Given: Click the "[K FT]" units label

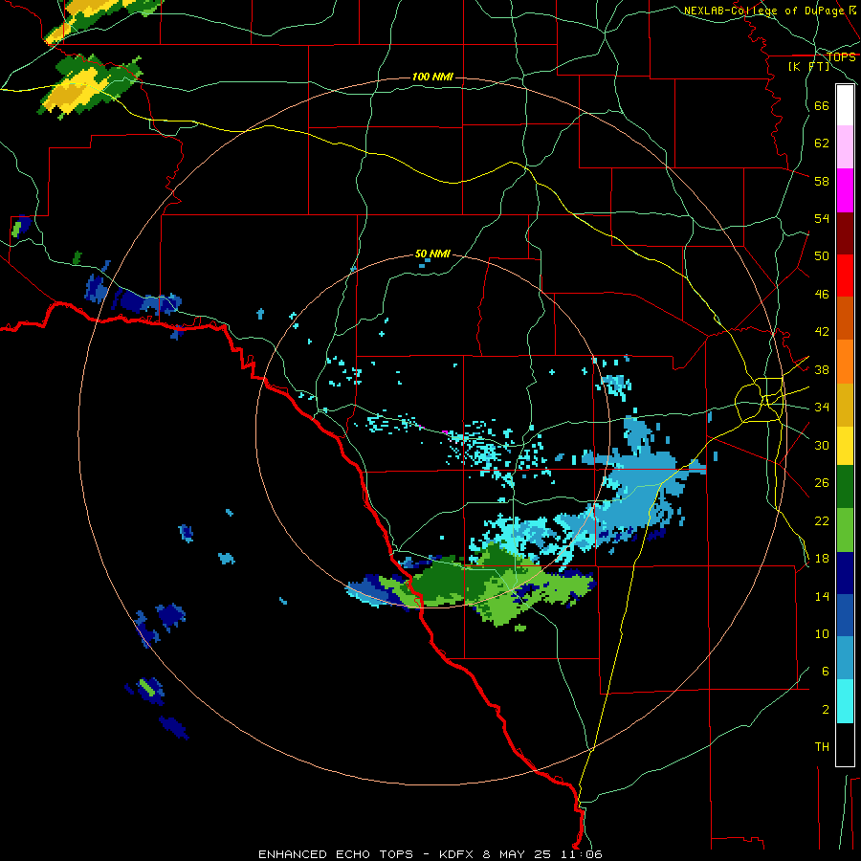Looking at the screenshot, I should (x=808, y=66).
